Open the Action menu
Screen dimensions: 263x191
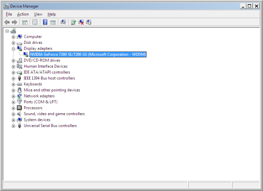[23, 14]
